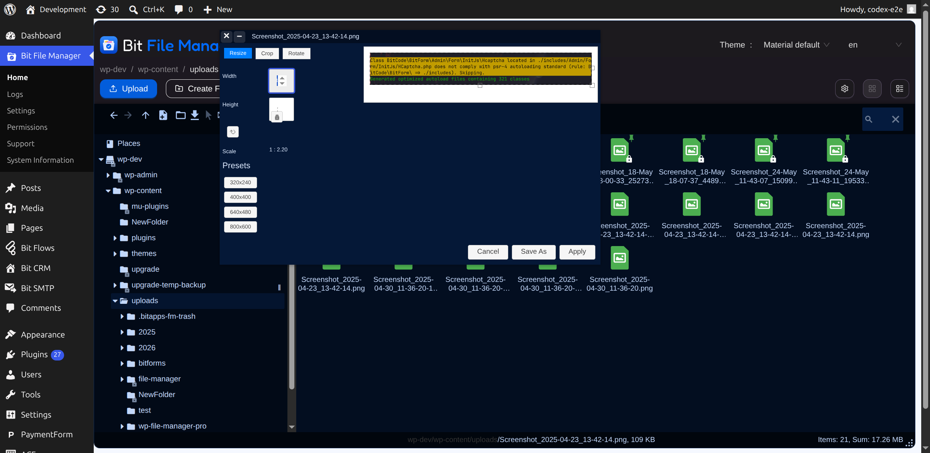This screenshot has width=930, height=453.
Task: Minimize the image edit dialog
Action: click(x=239, y=36)
